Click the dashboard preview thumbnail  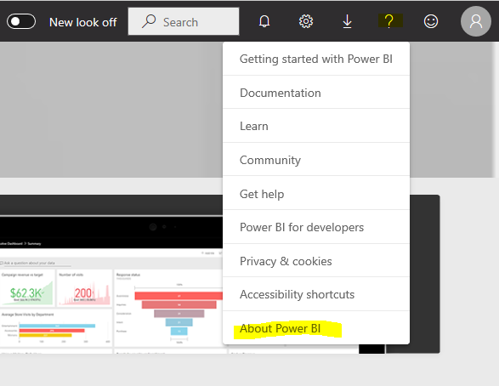pos(111,275)
